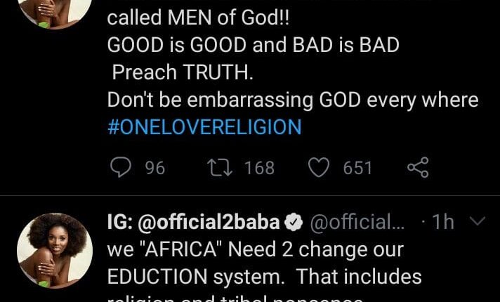
Task: Click the 1h timestamp
Action: 442,223
